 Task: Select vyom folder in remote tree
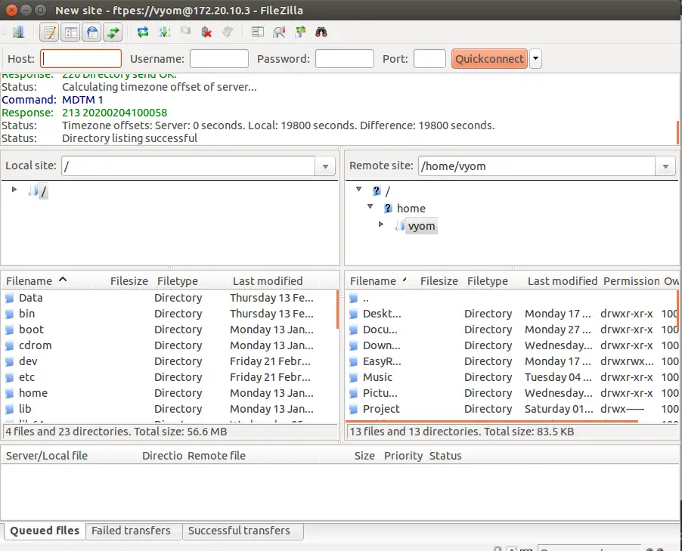(421, 226)
